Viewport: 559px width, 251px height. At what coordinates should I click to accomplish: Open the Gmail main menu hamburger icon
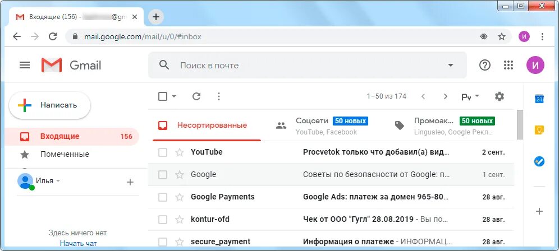[25, 65]
